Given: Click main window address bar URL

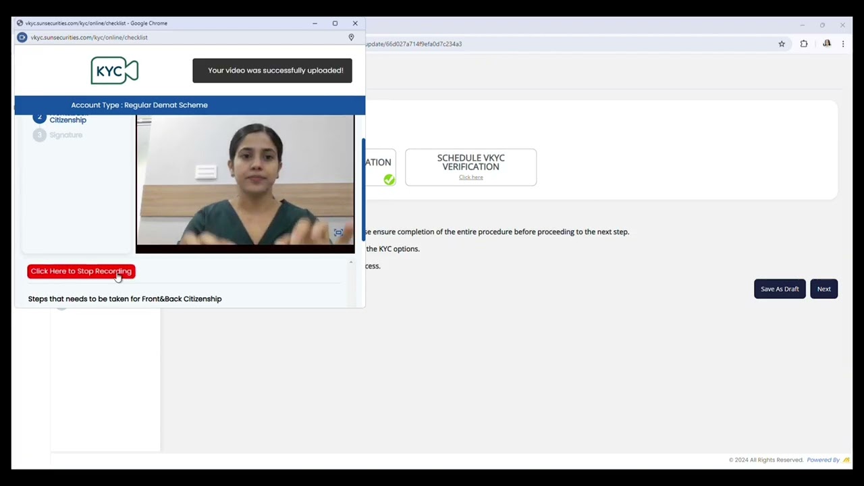Looking at the screenshot, I should tap(413, 44).
